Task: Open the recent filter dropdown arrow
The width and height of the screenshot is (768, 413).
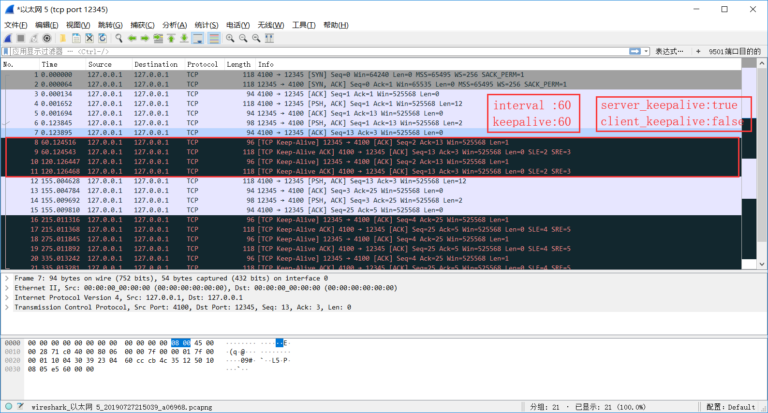Action: pos(646,51)
